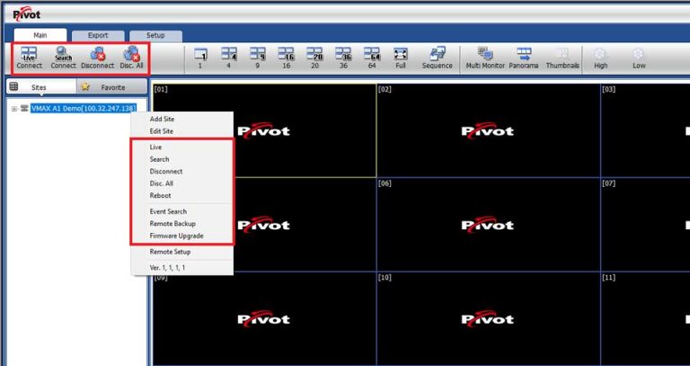Click the Search Connect toolbar icon

point(63,58)
